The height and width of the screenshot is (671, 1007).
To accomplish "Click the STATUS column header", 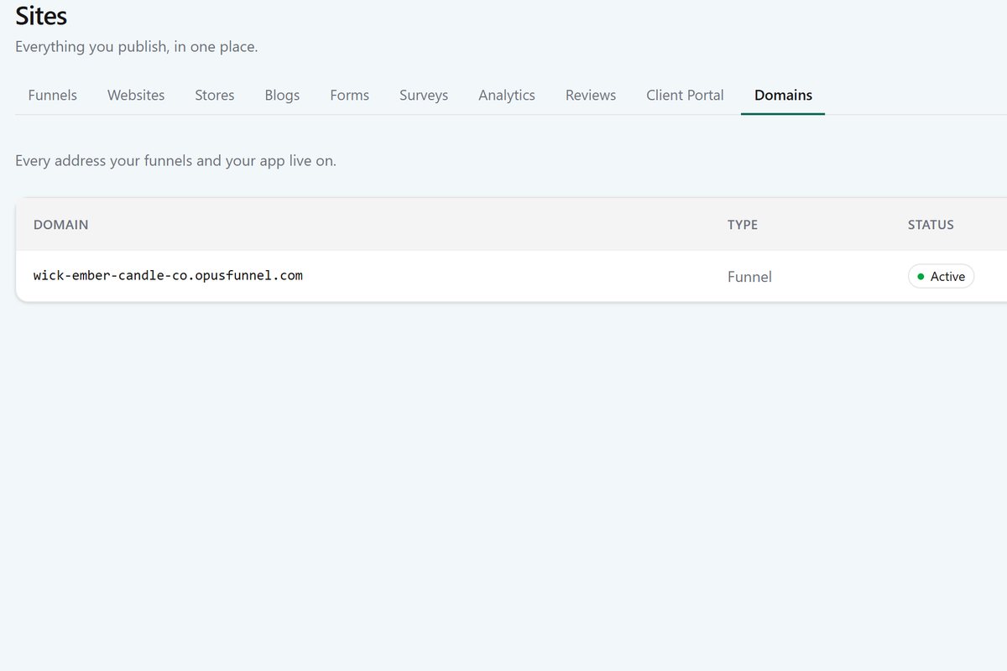I will [931, 225].
